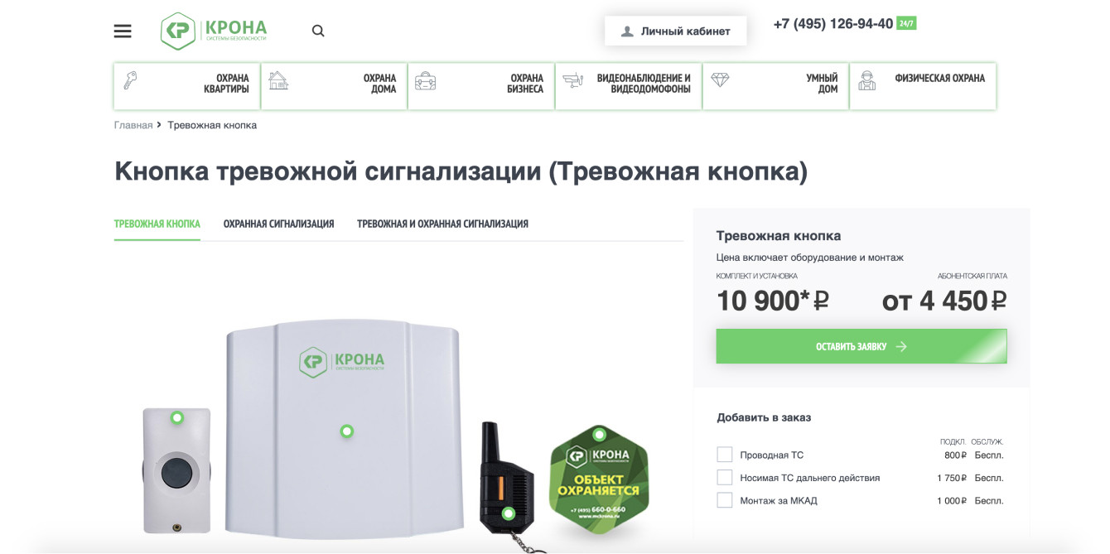Select Тревожная и охранная сигнализация tab
Screen dimensions: 1110x554
[442, 224]
